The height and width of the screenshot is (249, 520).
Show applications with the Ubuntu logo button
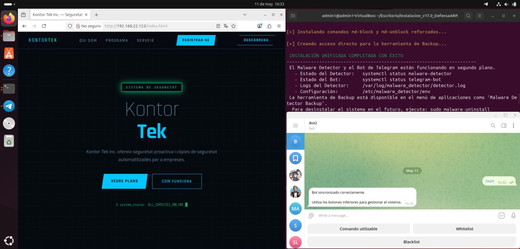pyautogui.click(x=9, y=241)
